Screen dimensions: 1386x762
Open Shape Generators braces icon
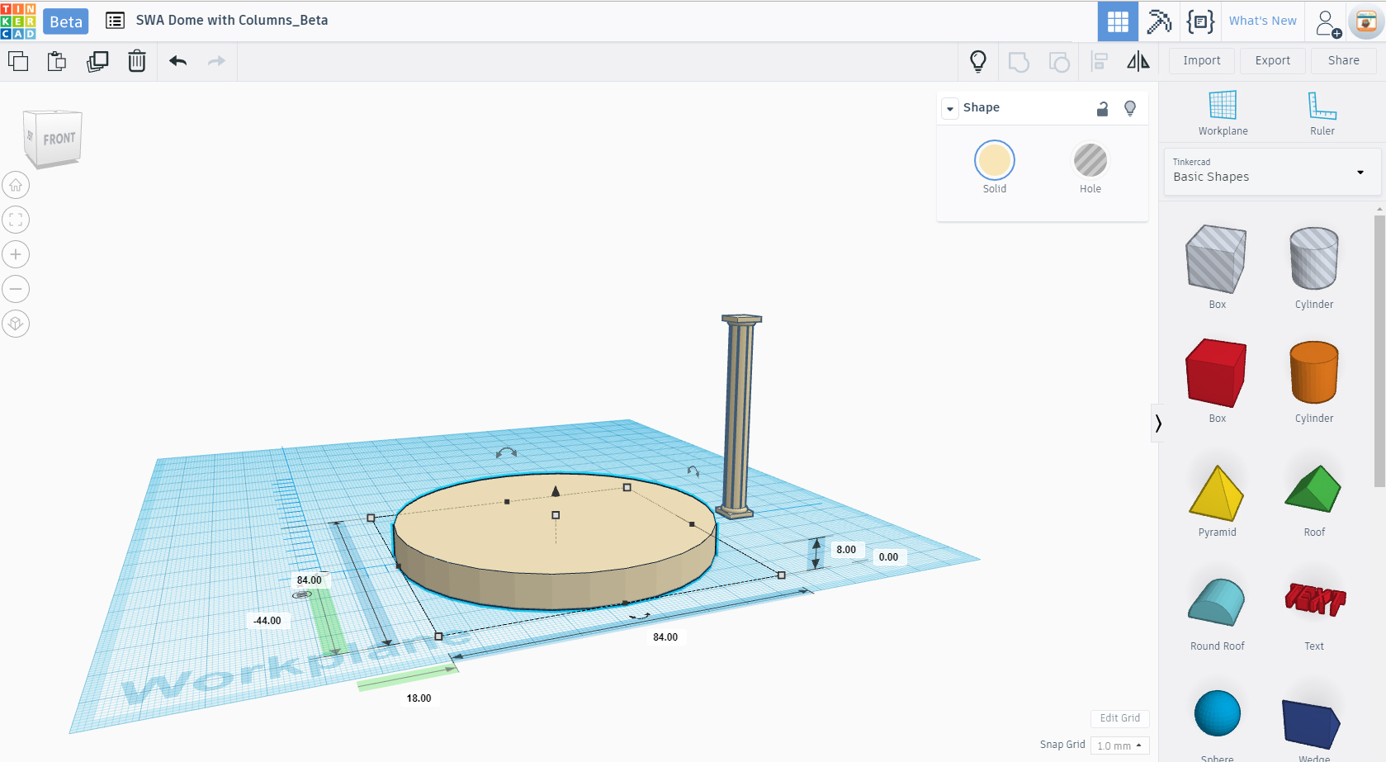coord(1200,21)
